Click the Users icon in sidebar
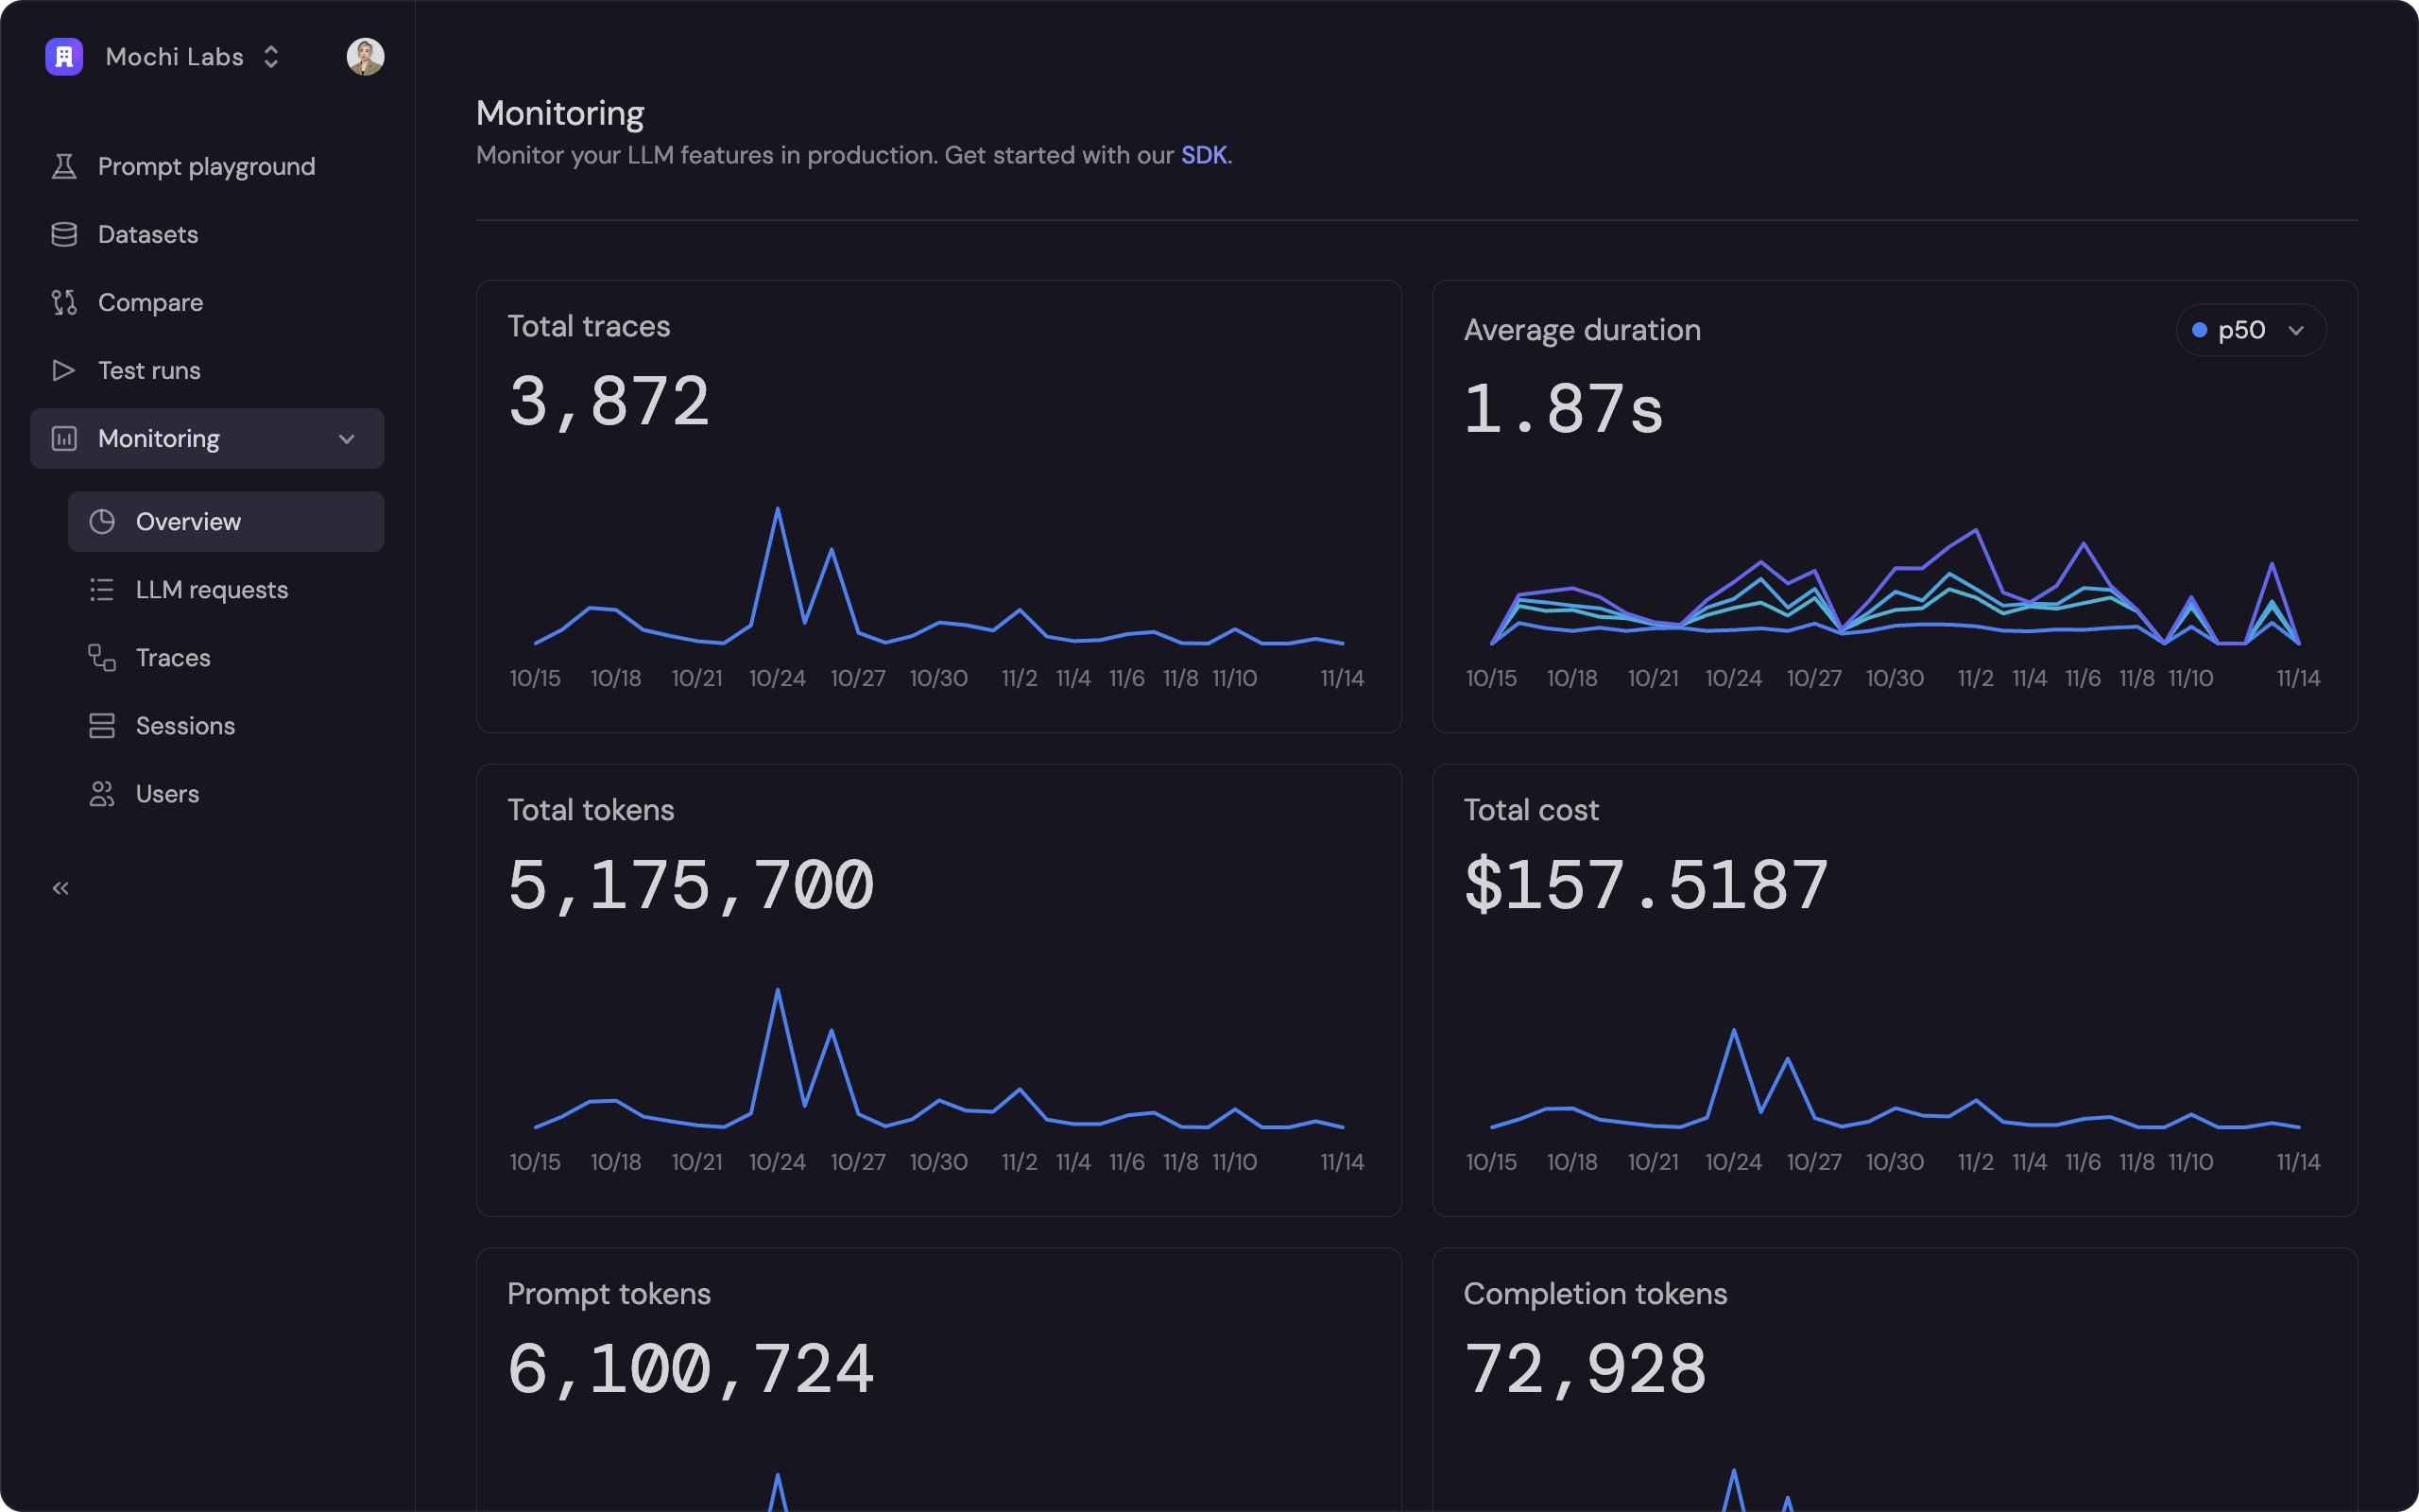The width and height of the screenshot is (2419, 1512). pos(102,793)
